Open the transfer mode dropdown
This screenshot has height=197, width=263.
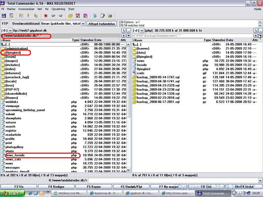click(83, 24)
